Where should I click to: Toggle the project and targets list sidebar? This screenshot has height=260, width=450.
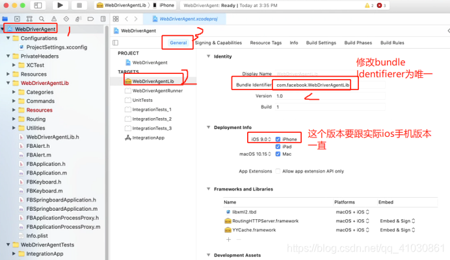pyautogui.click(x=115, y=43)
